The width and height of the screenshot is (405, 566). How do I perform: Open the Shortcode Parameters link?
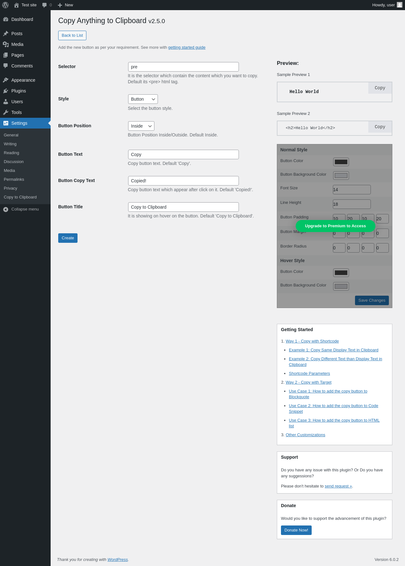coord(309,374)
